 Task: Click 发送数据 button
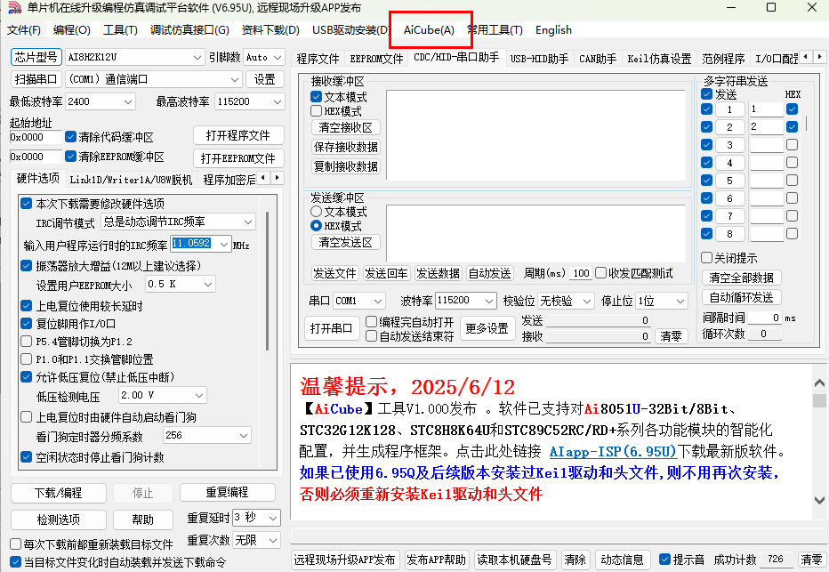(438, 273)
